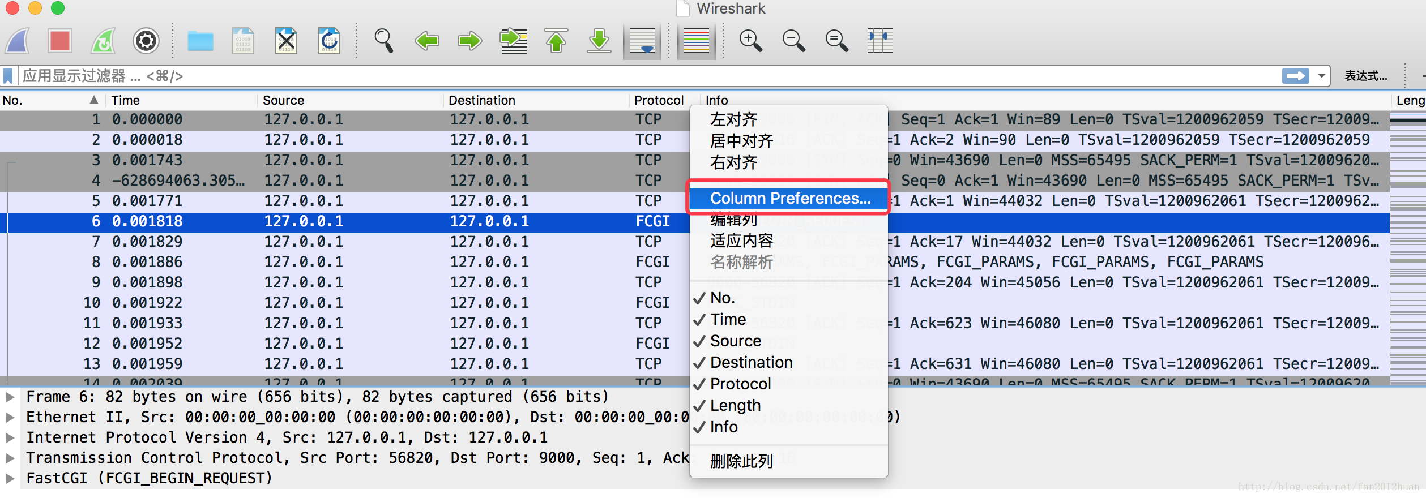Expand Transmission Control Protocol details
Screen dimensions: 1426x498
pyautogui.click(x=10, y=458)
